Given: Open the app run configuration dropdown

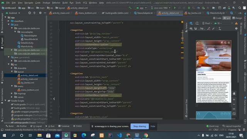Looking at the screenshot, I should tap(142, 8).
